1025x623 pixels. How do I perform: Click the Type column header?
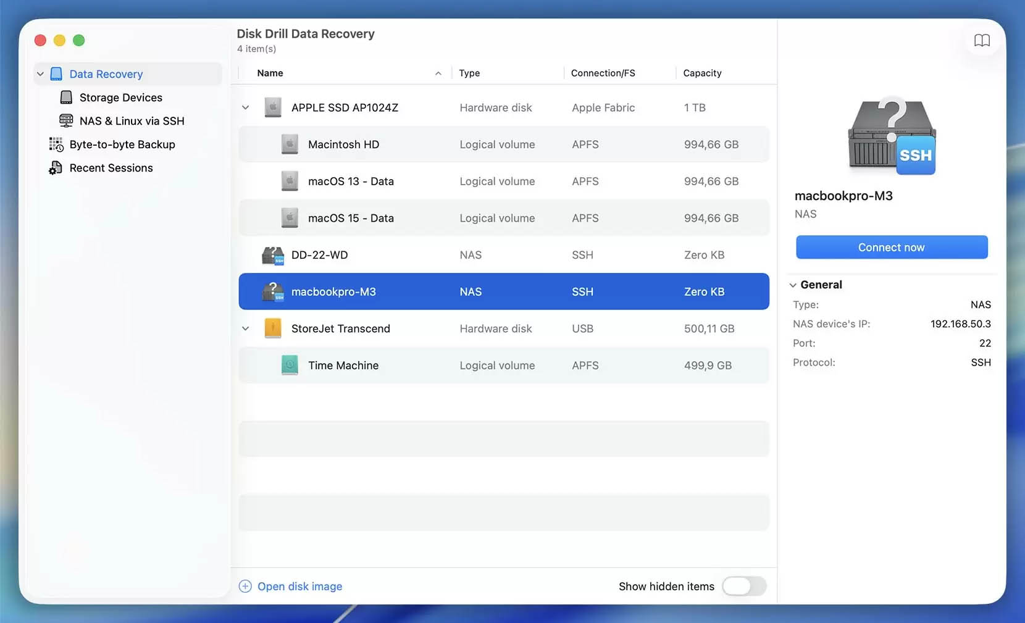[469, 73]
